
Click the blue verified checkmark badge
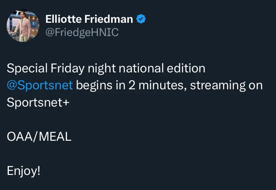point(141,19)
